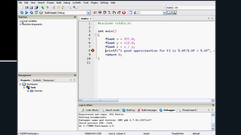
Task: Close the main.c editor tab
Action: pos(91,18)
